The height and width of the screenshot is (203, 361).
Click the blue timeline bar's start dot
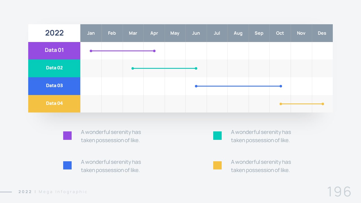click(x=196, y=86)
